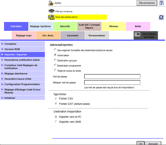Click the help question mark icon
The width and height of the screenshot is (166, 145).
[x=161, y=3]
